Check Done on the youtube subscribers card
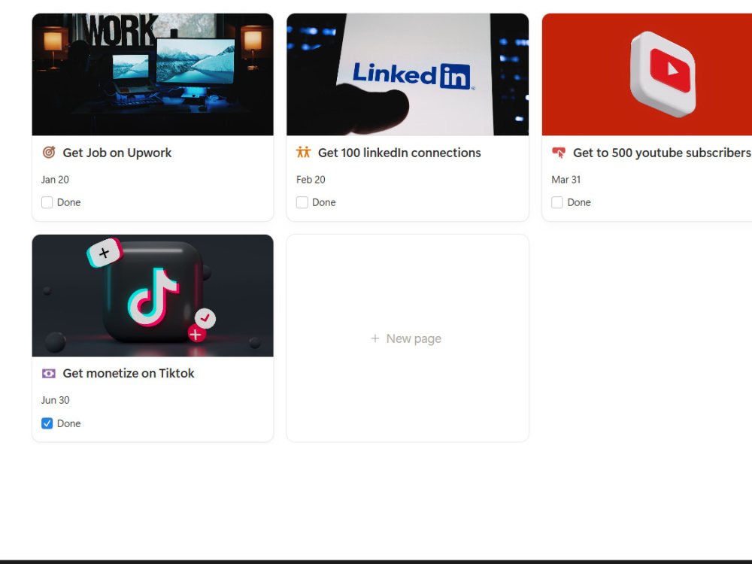Image resolution: width=752 pixels, height=564 pixels. pyautogui.click(x=557, y=202)
